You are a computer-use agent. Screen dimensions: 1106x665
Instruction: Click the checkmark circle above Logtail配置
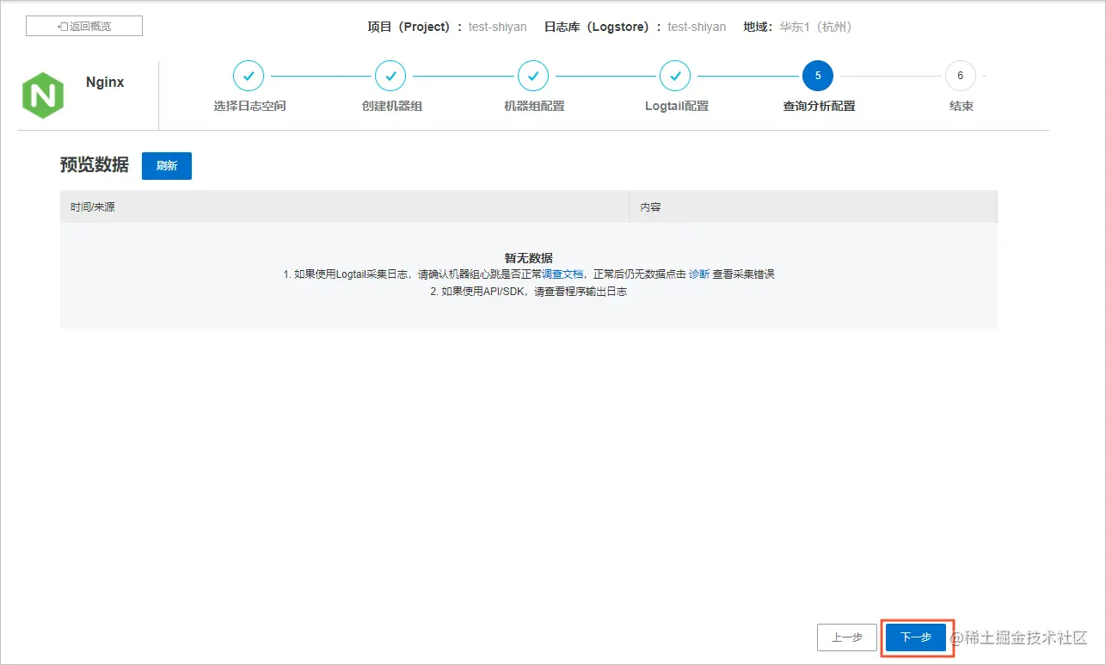pos(675,76)
